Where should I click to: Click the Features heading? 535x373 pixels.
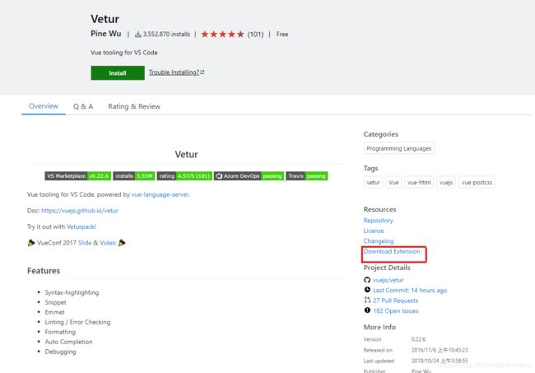coord(44,271)
